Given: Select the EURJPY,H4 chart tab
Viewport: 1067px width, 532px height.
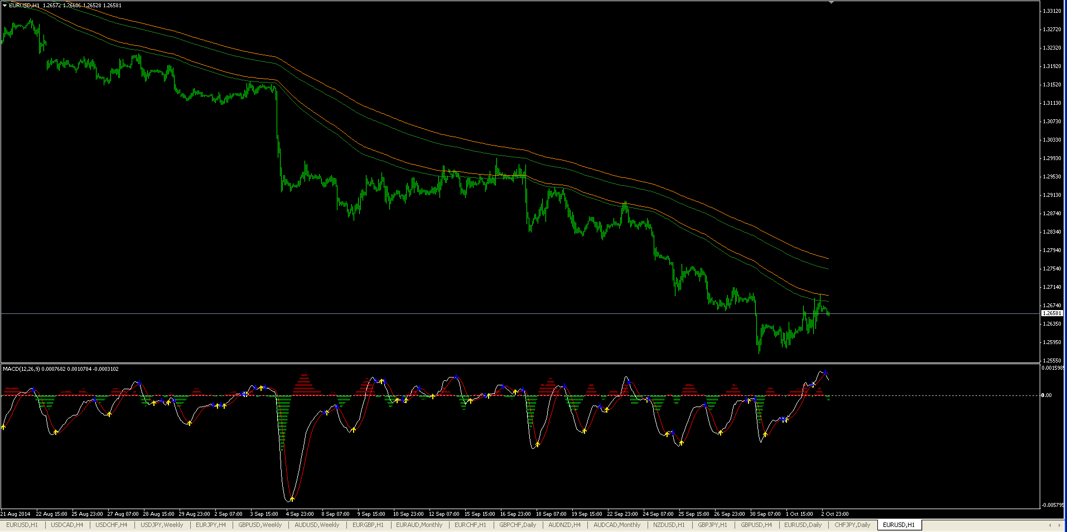Looking at the screenshot, I should (211, 525).
